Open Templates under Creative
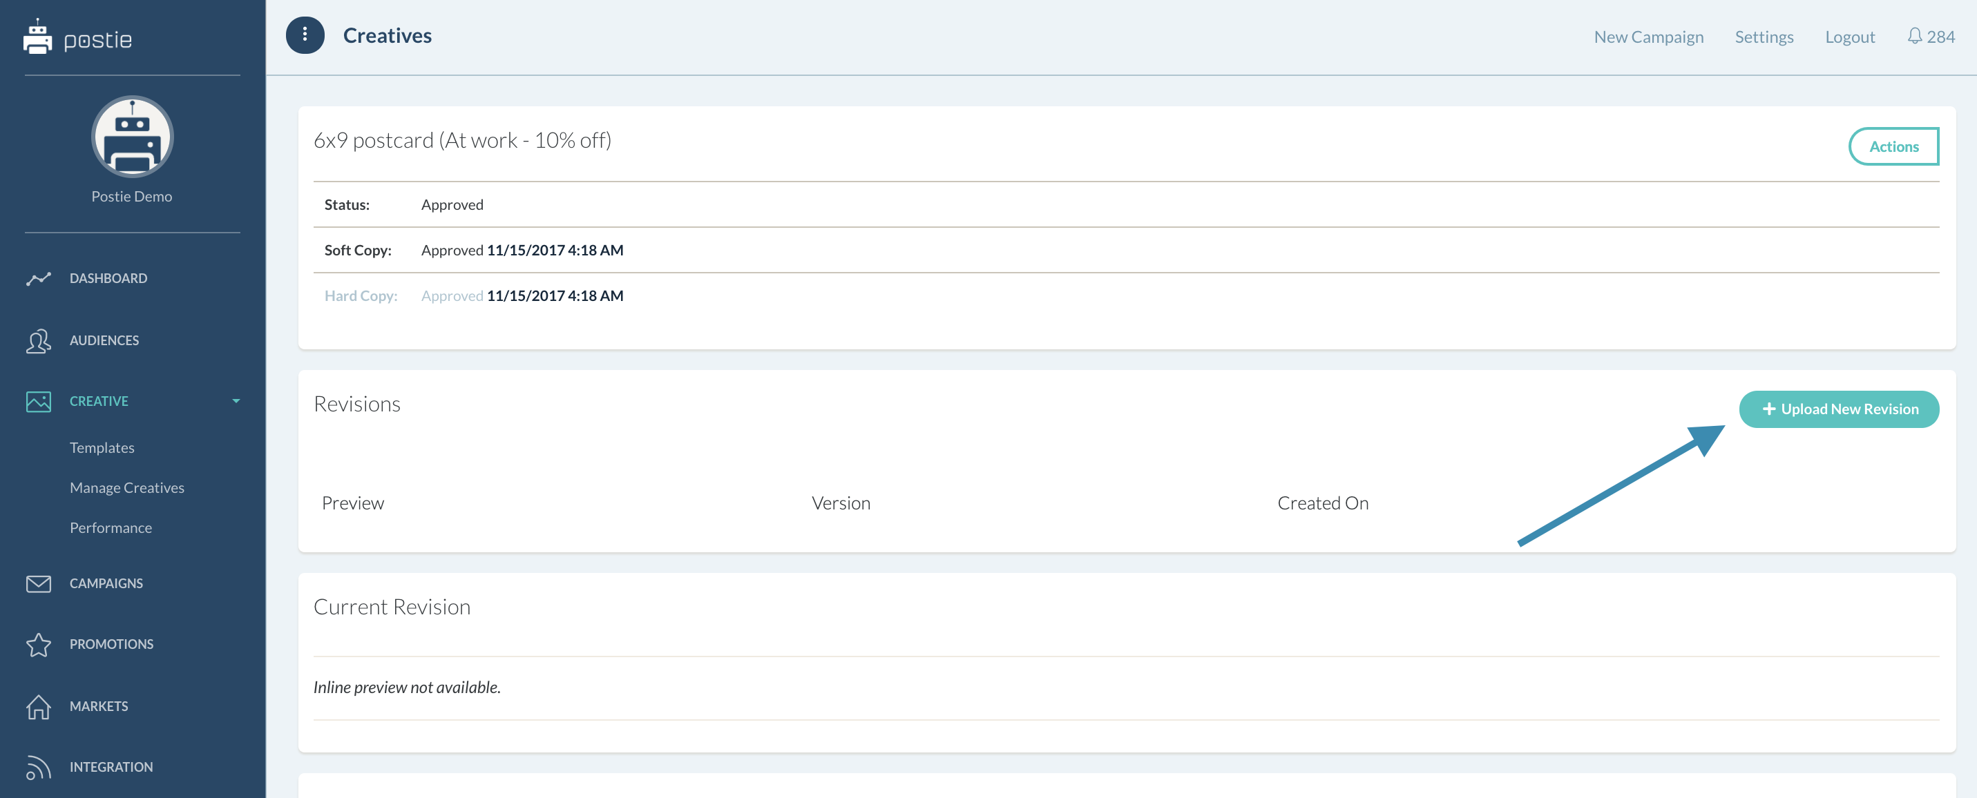The width and height of the screenshot is (1977, 798). 102,447
